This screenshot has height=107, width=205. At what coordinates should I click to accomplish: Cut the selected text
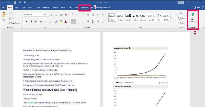[x=11, y=13]
